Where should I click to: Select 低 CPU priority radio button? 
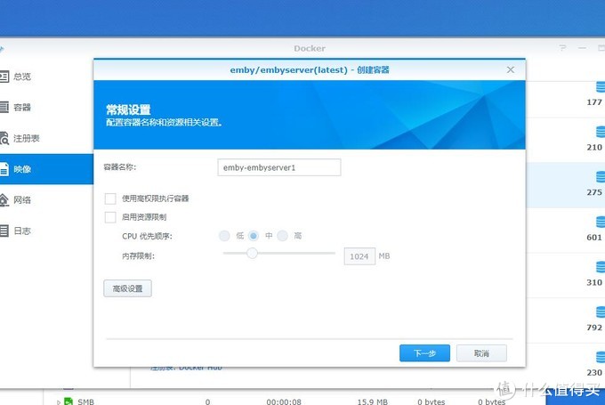[x=224, y=236]
